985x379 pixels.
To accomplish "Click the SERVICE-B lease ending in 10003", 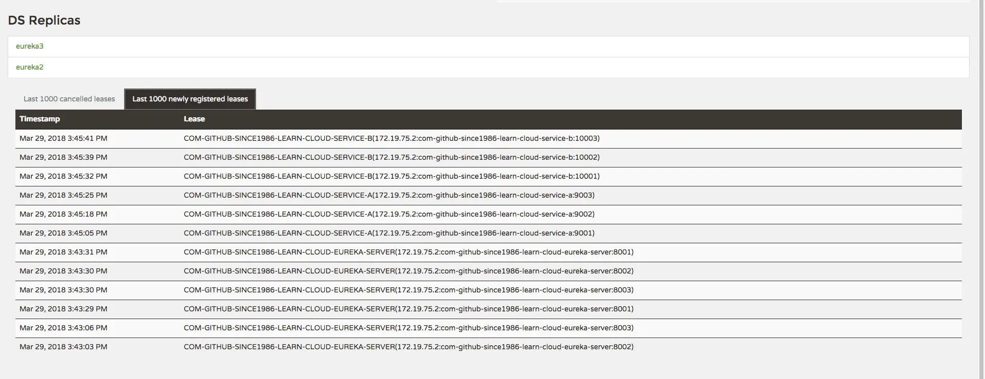I will pos(391,138).
